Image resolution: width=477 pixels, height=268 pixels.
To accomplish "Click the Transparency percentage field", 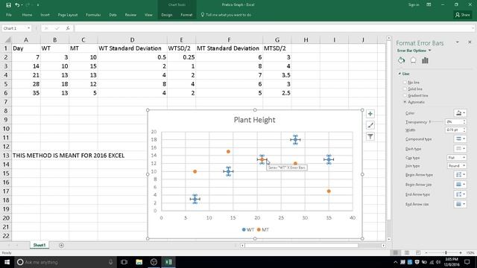I will pyautogui.click(x=454, y=121).
